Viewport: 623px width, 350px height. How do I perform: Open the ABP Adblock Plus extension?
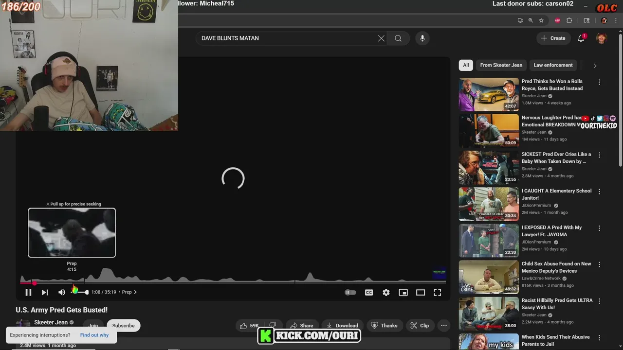click(557, 20)
